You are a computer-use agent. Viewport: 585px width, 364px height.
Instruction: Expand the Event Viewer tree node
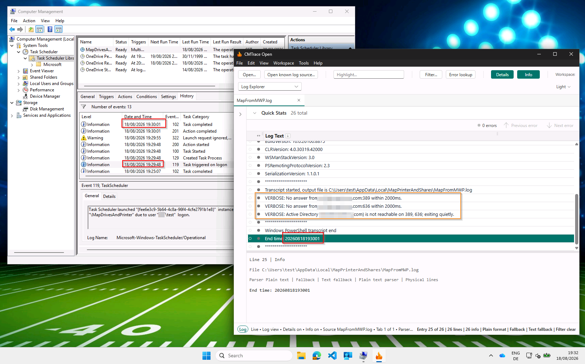click(x=19, y=71)
